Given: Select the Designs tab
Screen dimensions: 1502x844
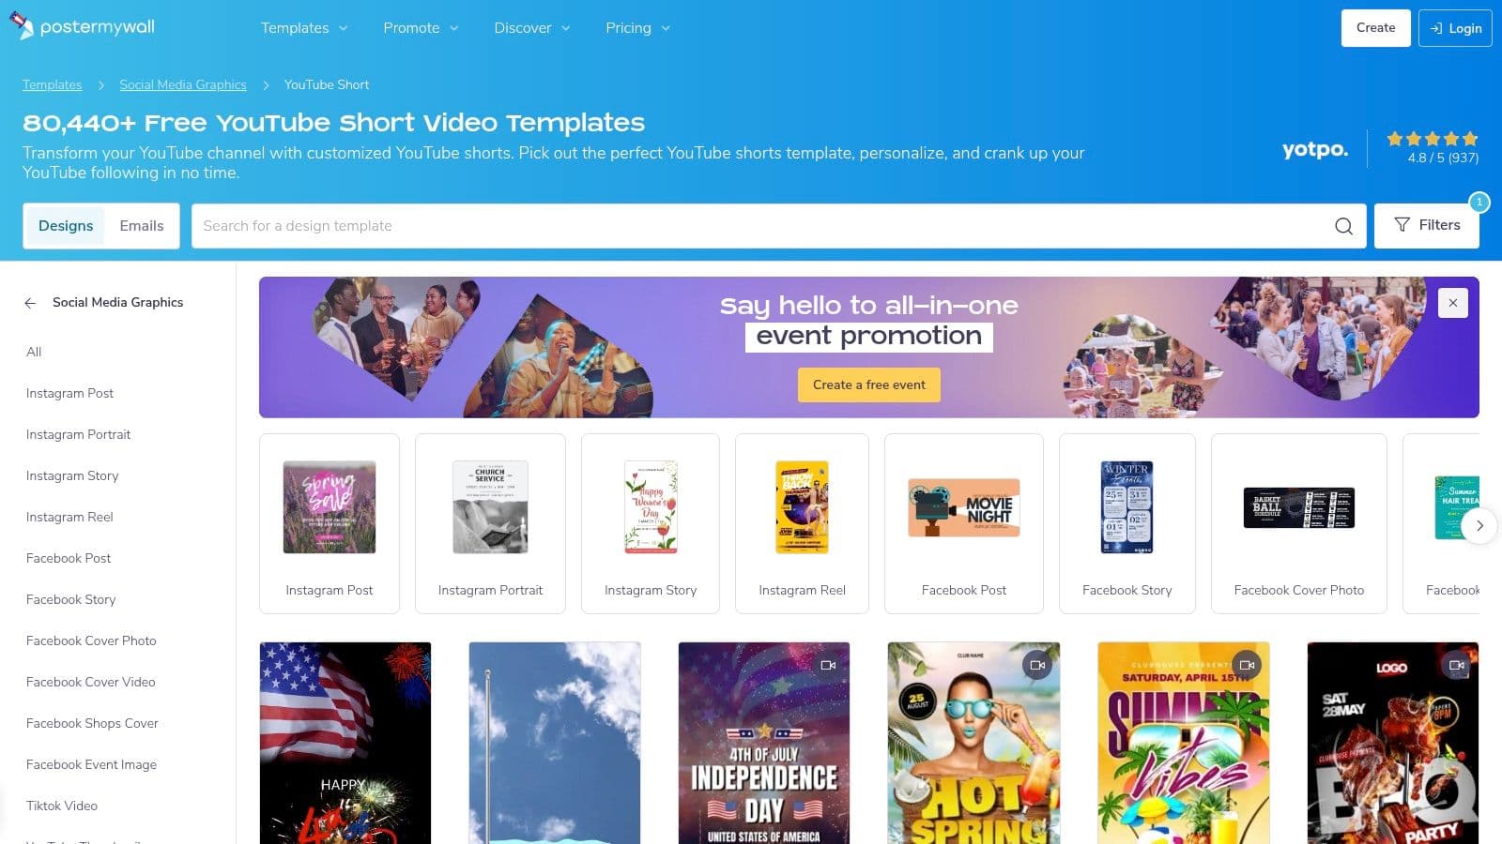Looking at the screenshot, I should pyautogui.click(x=66, y=226).
